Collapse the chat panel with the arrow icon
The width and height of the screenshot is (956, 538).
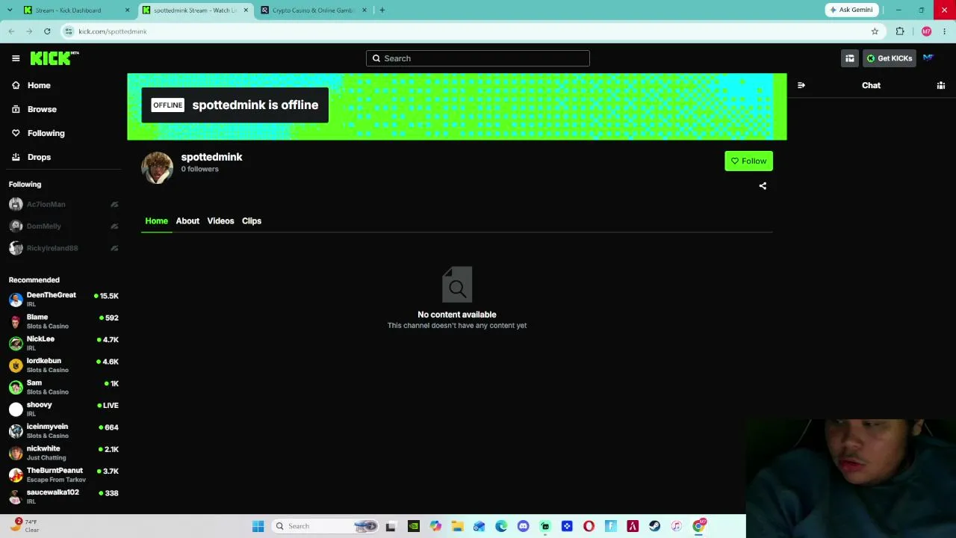tap(801, 85)
